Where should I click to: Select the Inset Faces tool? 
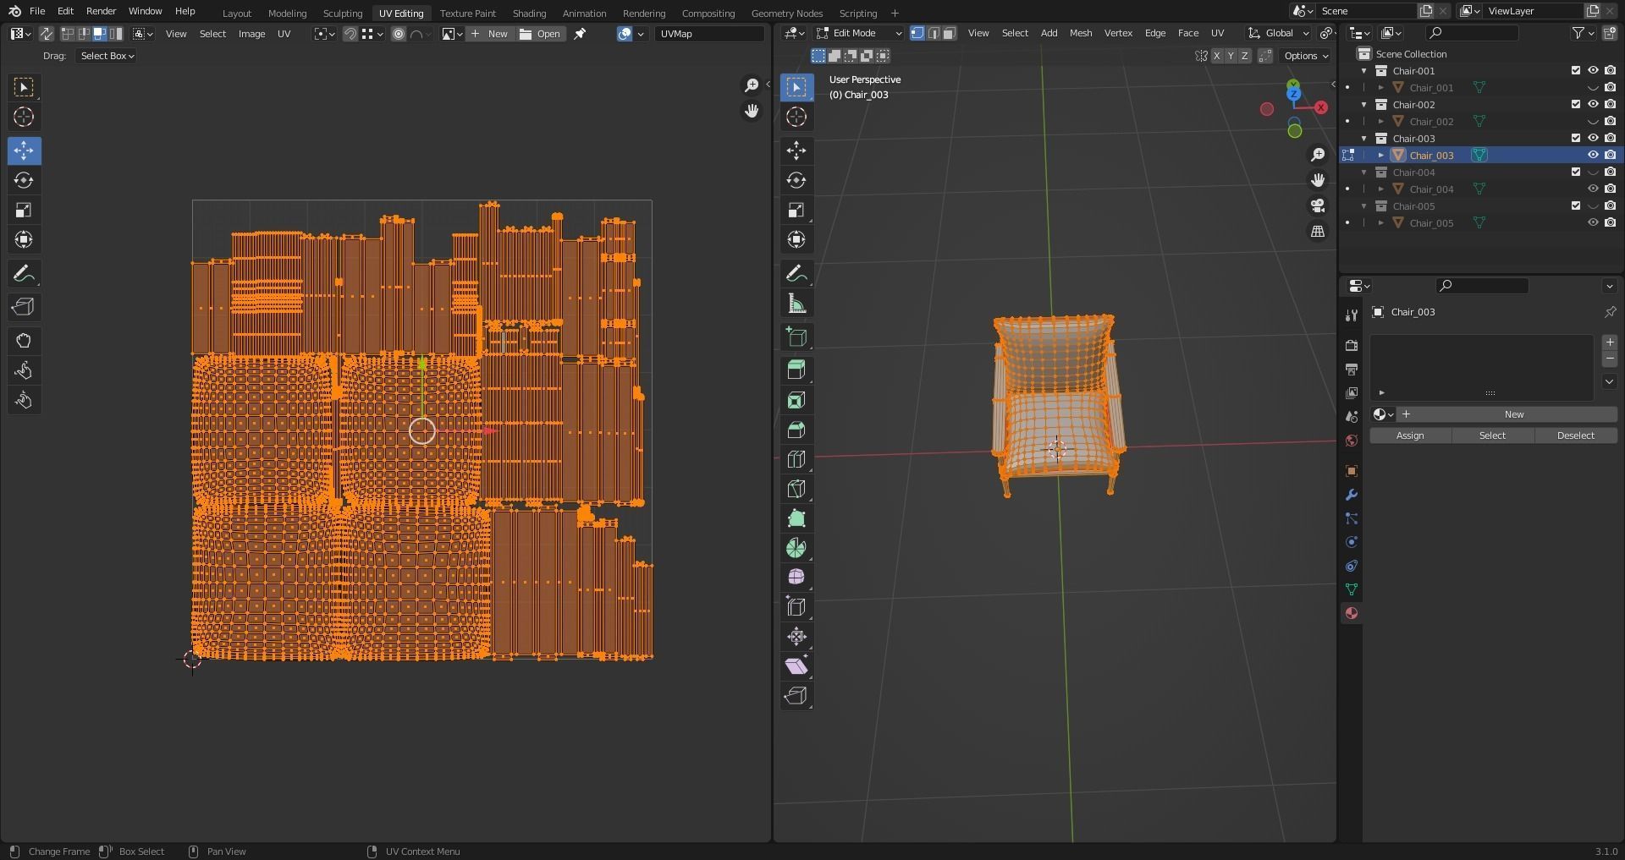pos(796,400)
